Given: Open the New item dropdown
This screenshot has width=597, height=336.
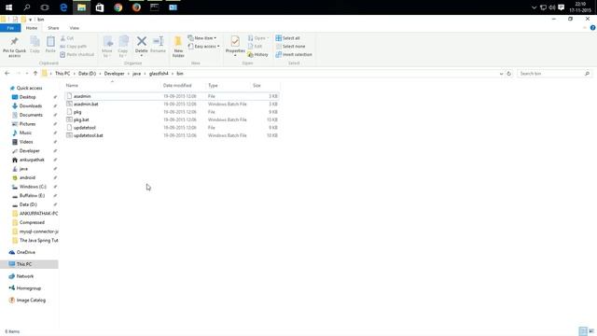Looking at the screenshot, I should [202, 38].
